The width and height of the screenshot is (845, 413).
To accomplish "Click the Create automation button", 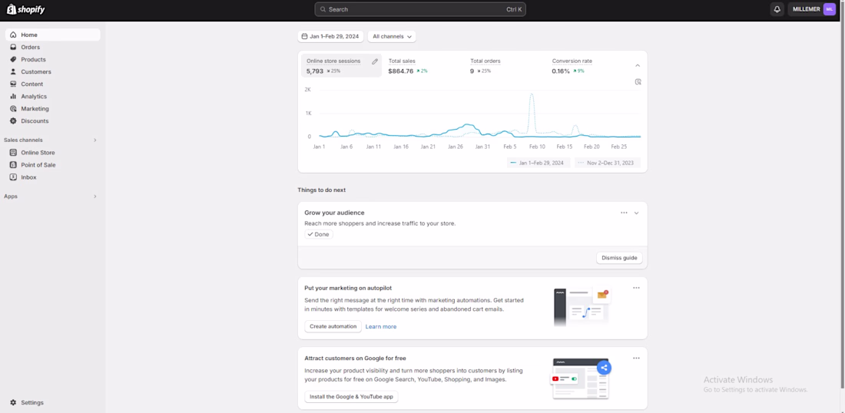I will tap(333, 326).
